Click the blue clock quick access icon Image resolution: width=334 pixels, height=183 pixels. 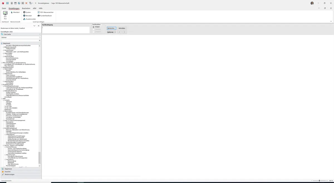pos(19,3)
